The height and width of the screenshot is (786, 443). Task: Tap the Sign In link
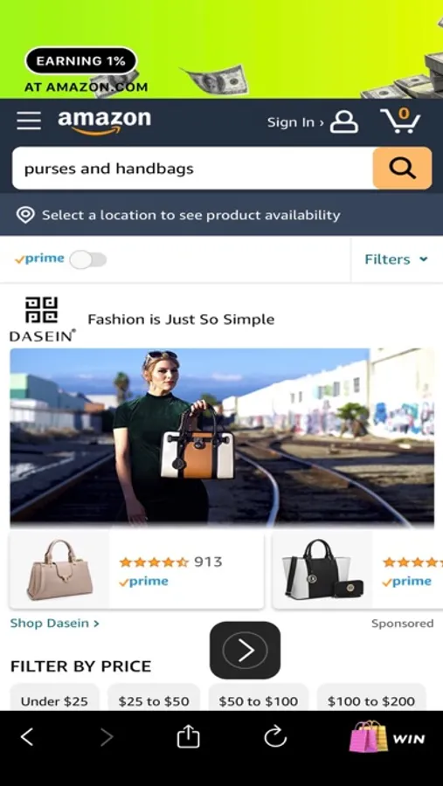pos(295,122)
